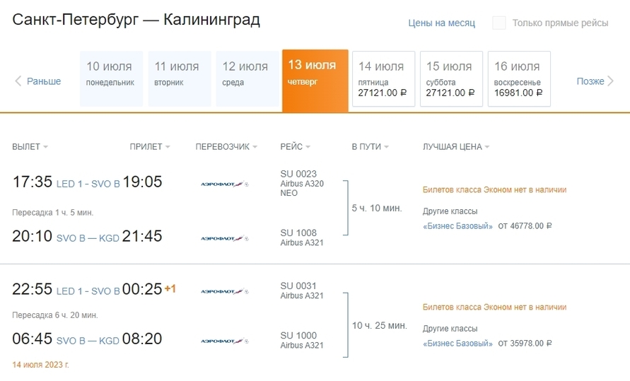This screenshot has width=630, height=381.
Task: Open the Цены на месяц link
Action: pos(441,23)
